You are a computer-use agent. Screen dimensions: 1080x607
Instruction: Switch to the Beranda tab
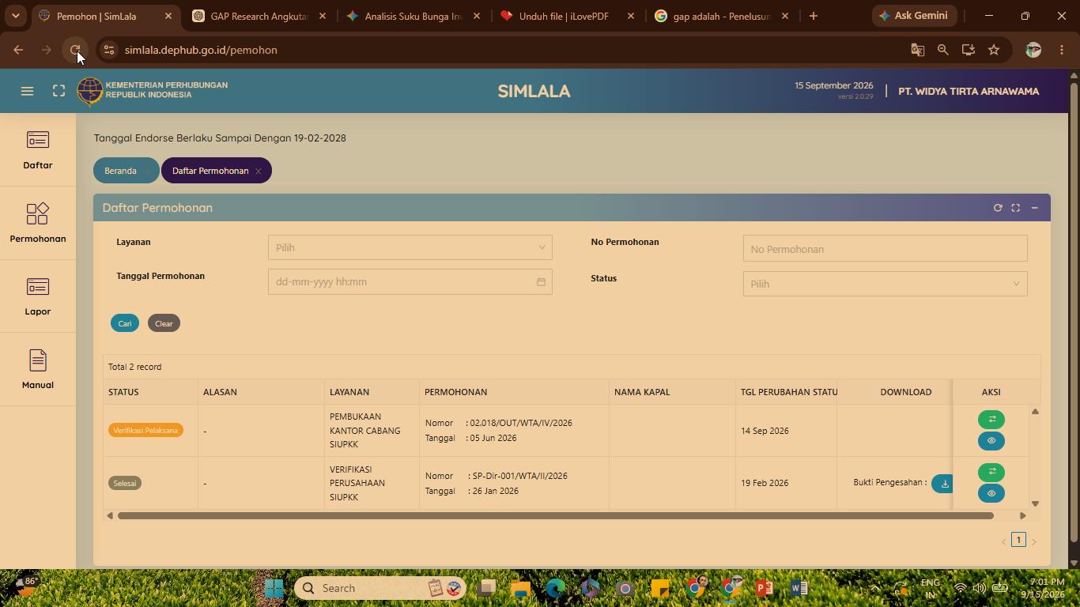[120, 171]
